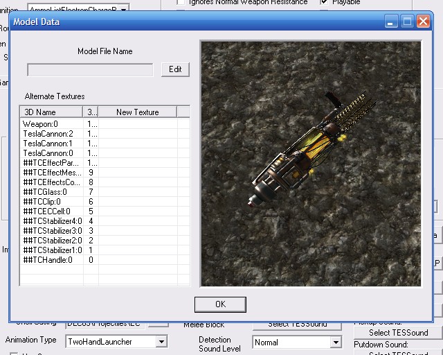The width and height of the screenshot is (443, 355).
Task: Click the Model File Name field
Action: point(90,69)
